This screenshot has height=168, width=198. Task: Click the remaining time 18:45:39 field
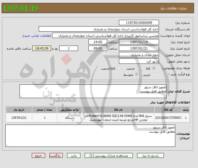point(42,48)
